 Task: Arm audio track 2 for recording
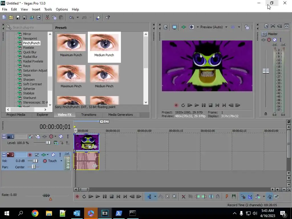click(30, 155)
